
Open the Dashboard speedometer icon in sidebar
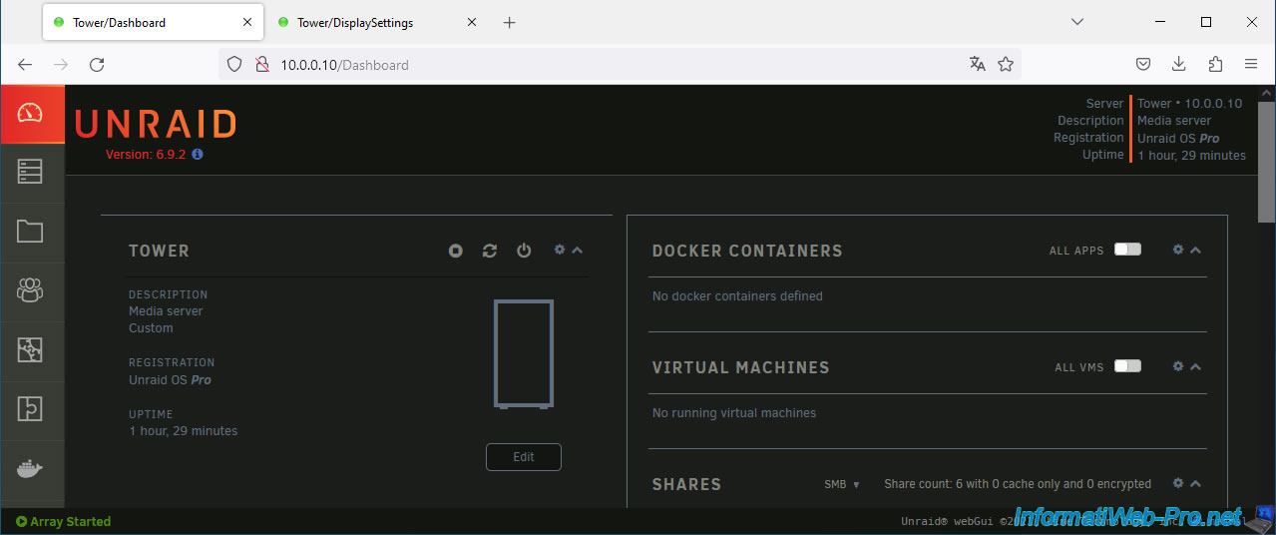[31, 114]
